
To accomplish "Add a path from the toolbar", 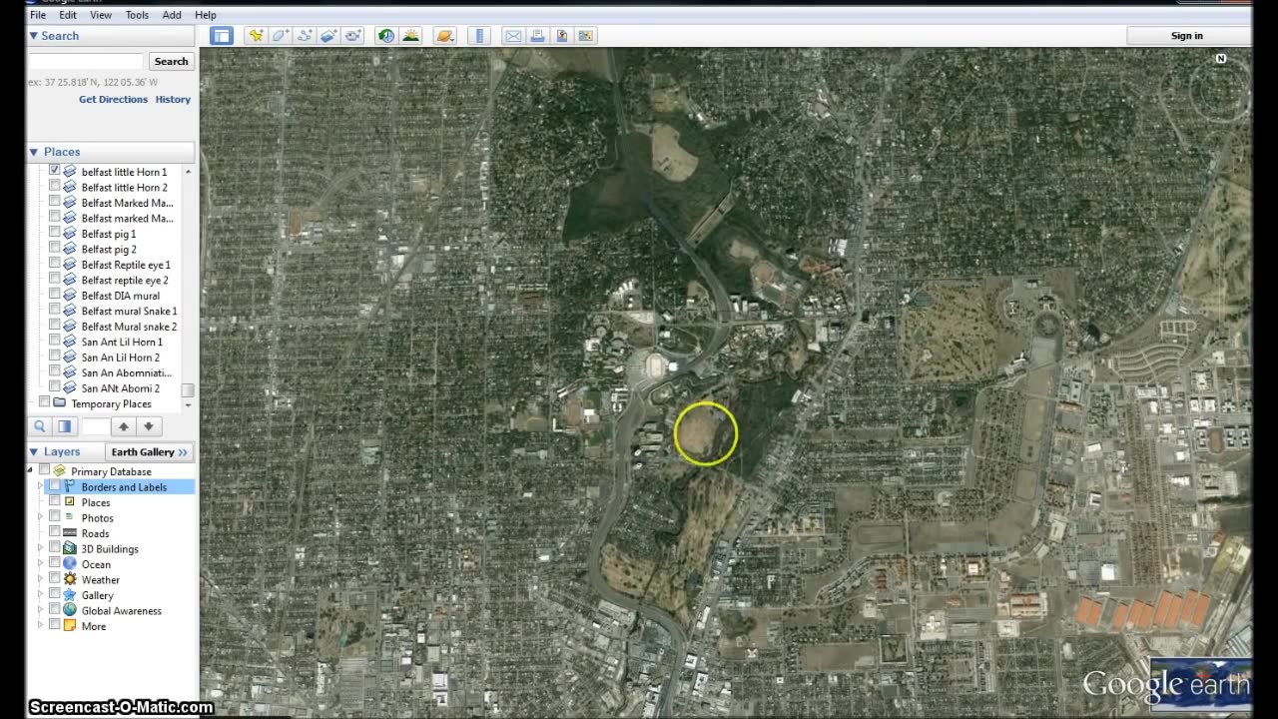I will point(306,36).
